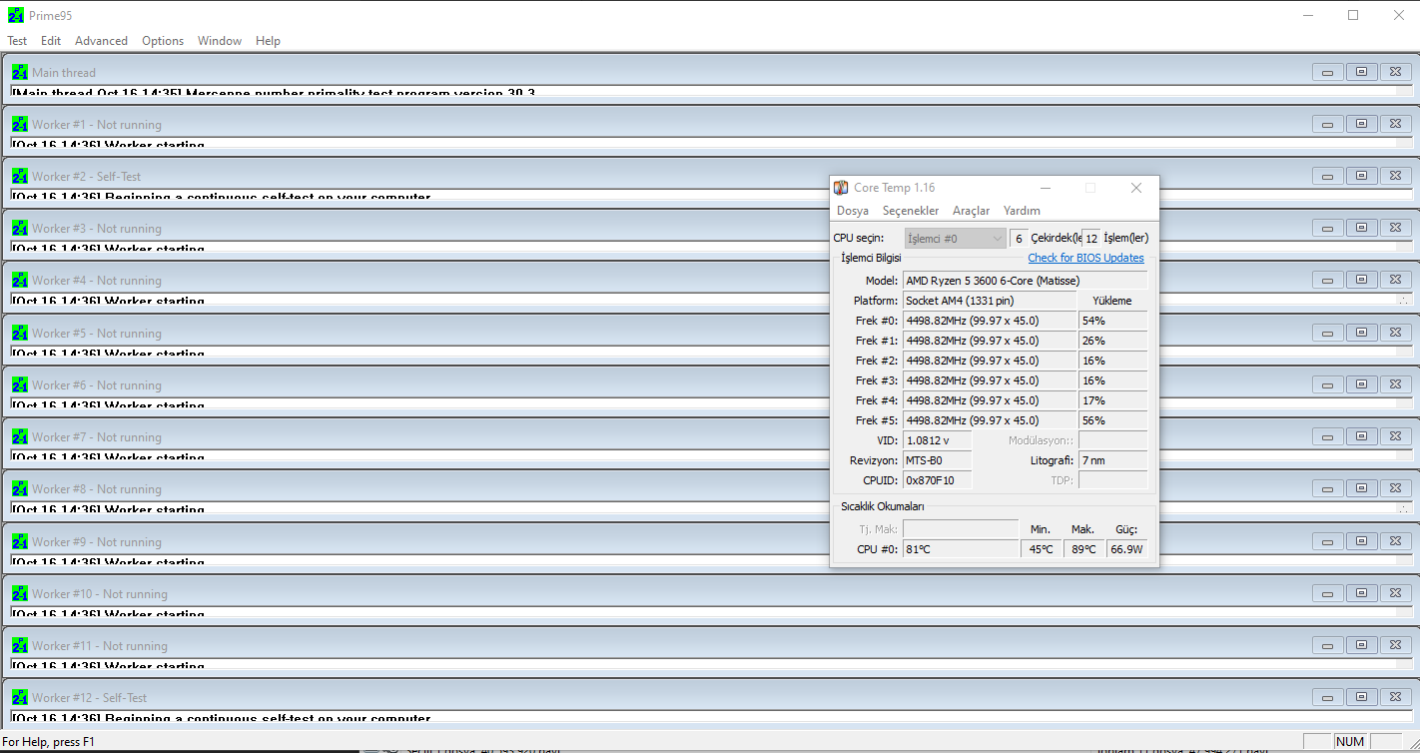Click the Worker #3 window icon
Image resolution: width=1420 pixels, height=753 pixels.
click(20, 228)
